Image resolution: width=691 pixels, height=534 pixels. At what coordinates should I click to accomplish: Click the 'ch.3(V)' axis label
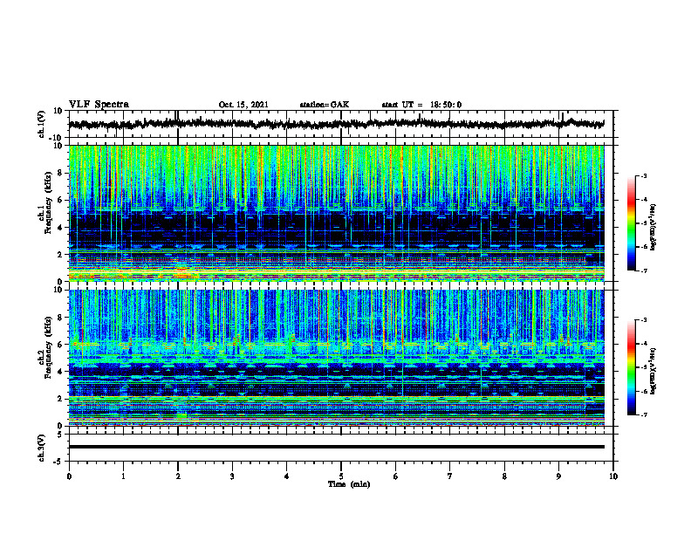[x=42, y=448]
